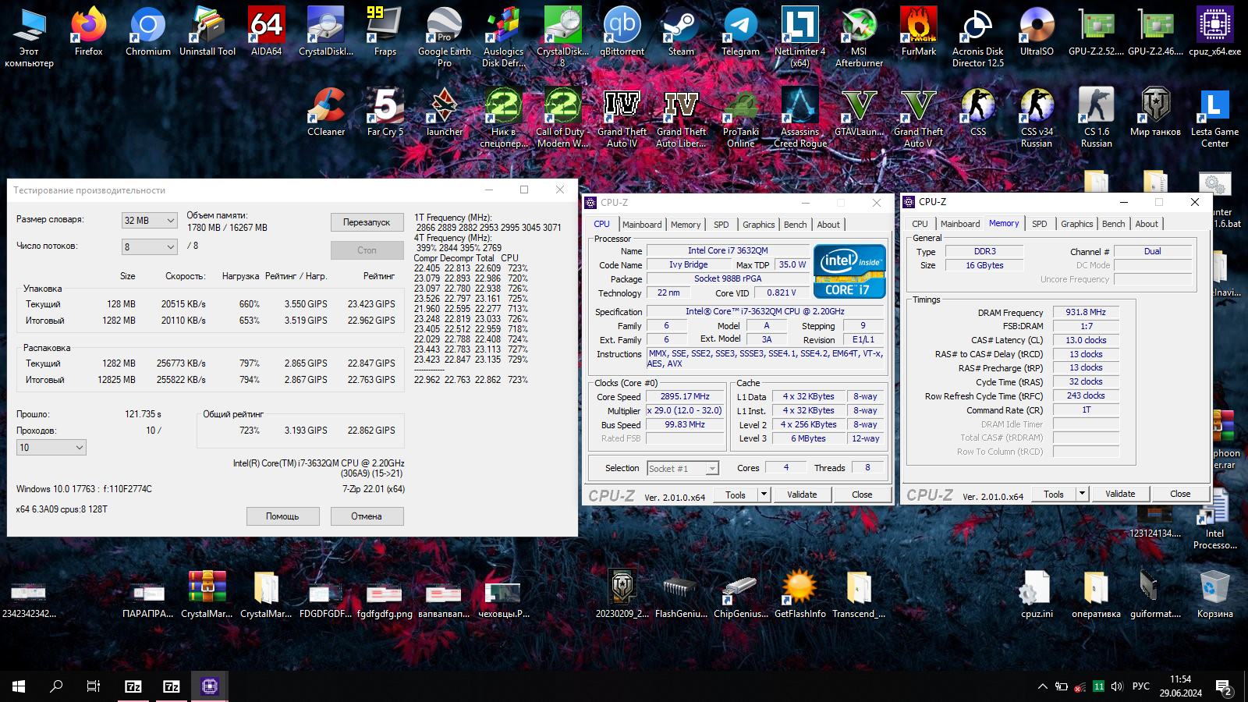1248x702 pixels.
Task: Launch CCleaner from the desktop
Action: tap(325, 112)
